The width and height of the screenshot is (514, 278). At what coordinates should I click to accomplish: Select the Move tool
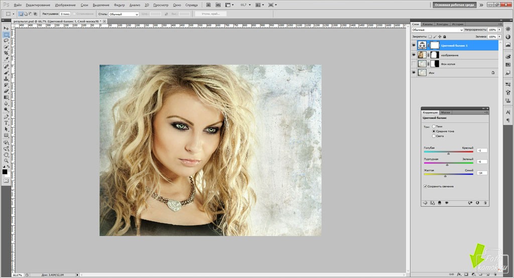(6, 28)
